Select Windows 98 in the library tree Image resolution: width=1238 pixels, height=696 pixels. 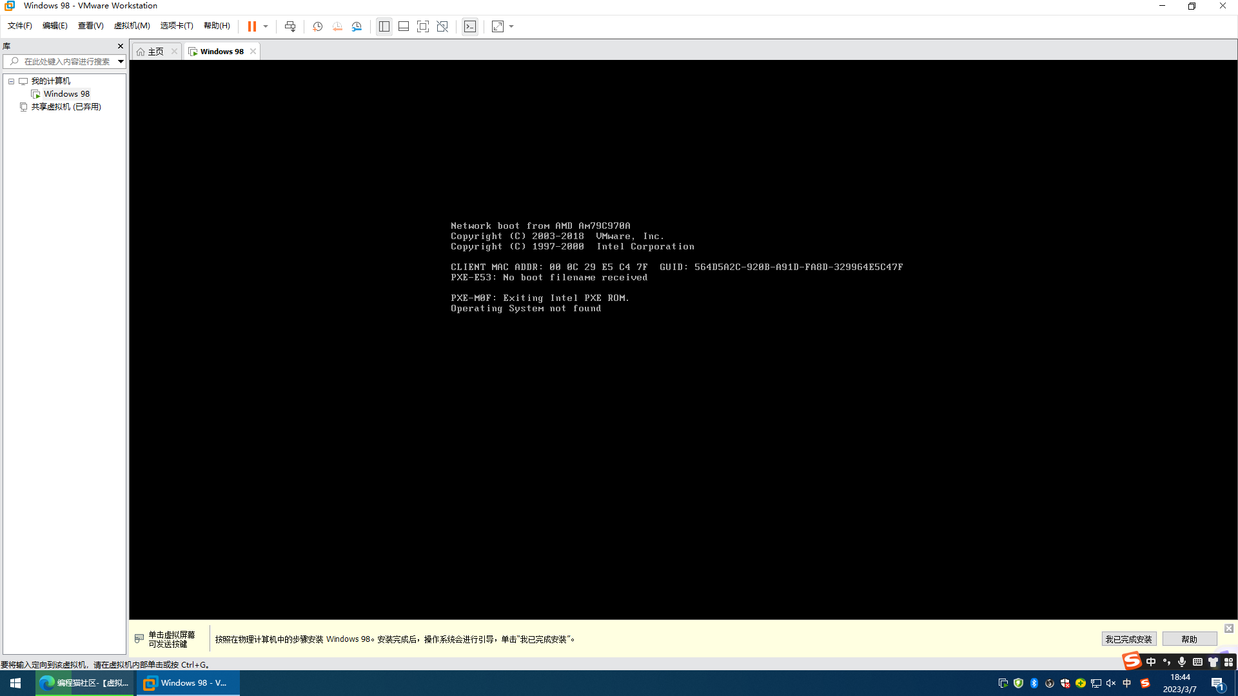[66, 94]
